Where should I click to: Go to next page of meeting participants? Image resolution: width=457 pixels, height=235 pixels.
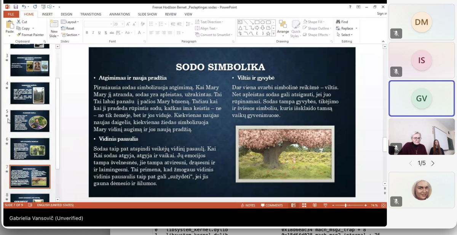pos(433,163)
